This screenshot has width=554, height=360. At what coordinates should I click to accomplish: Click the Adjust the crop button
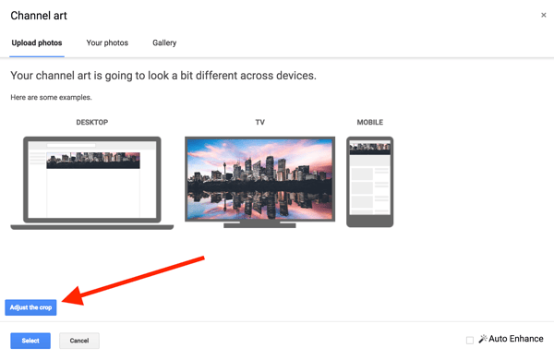[30, 307]
